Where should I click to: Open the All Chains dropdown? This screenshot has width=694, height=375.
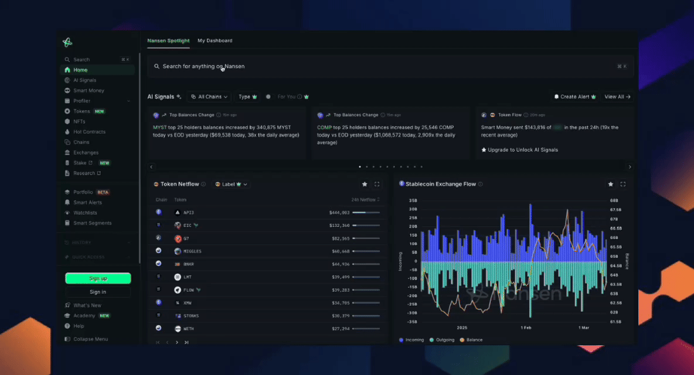[x=210, y=97]
